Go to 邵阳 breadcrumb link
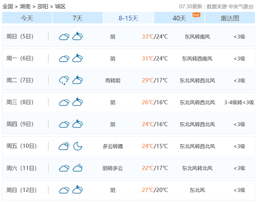The width and height of the screenshot is (257, 202). 43,6
